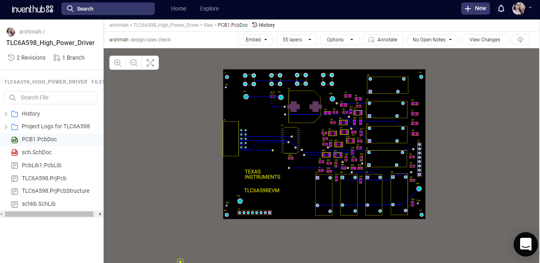
Task: Click the 'design rules check' commit message
Action: point(151,40)
